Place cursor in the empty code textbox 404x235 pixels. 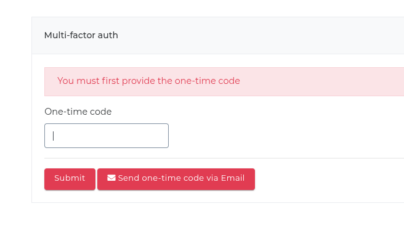pyautogui.click(x=107, y=136)
